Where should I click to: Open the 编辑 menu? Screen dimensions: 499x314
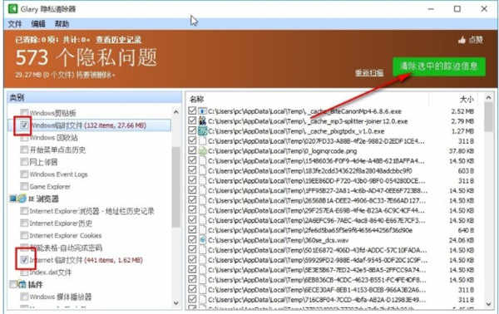pos(38,24)
